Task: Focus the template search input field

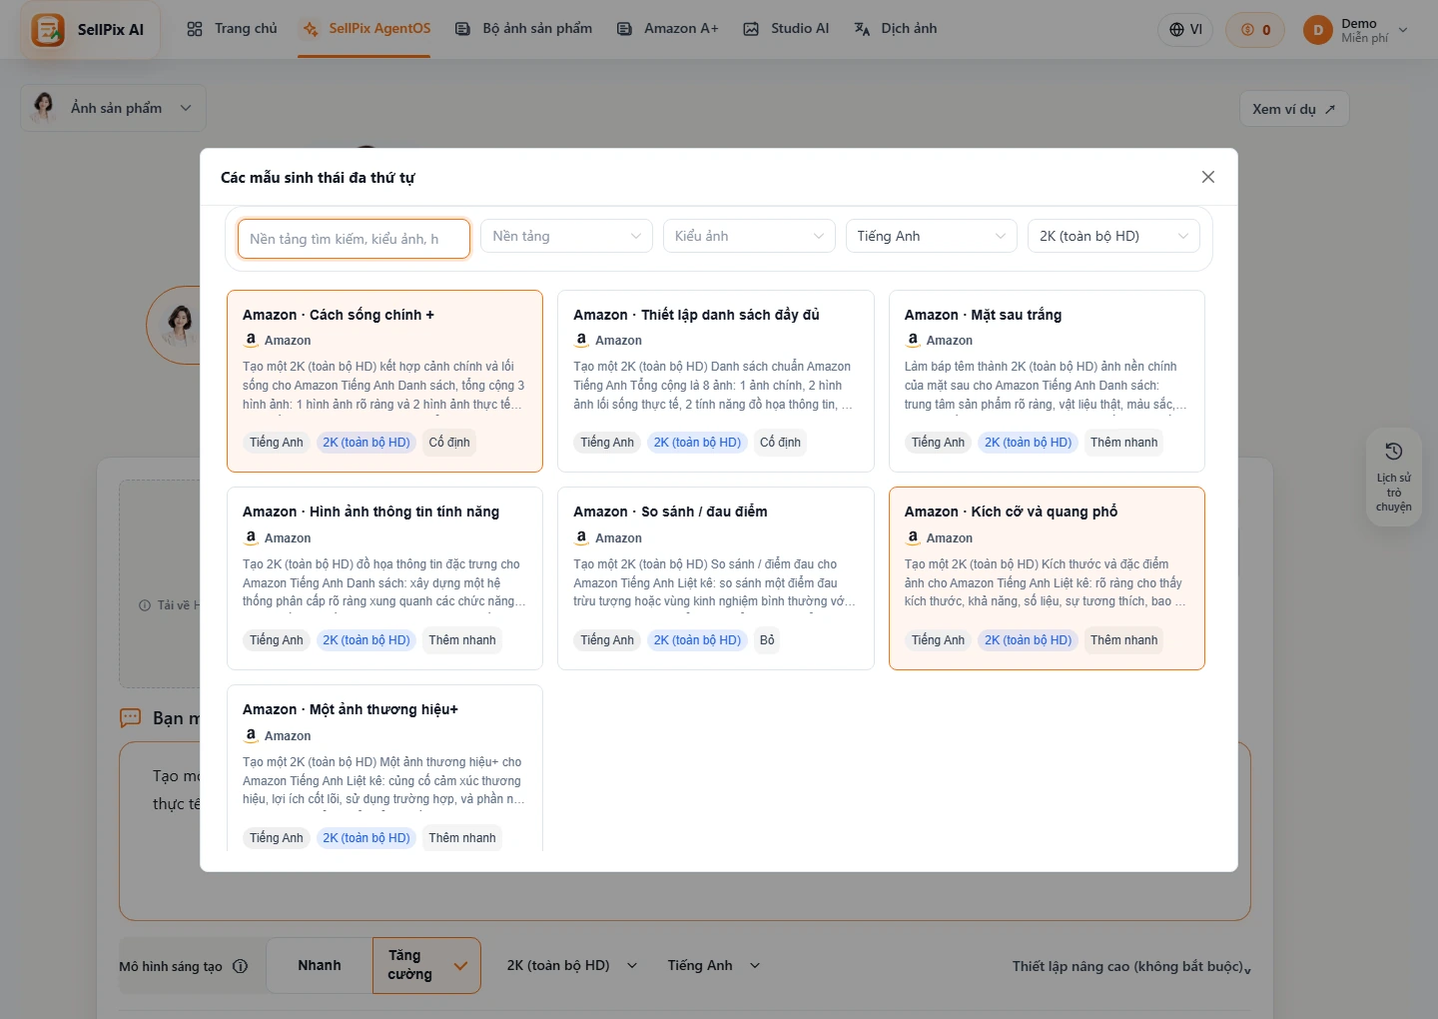Action: pos(354,239)
